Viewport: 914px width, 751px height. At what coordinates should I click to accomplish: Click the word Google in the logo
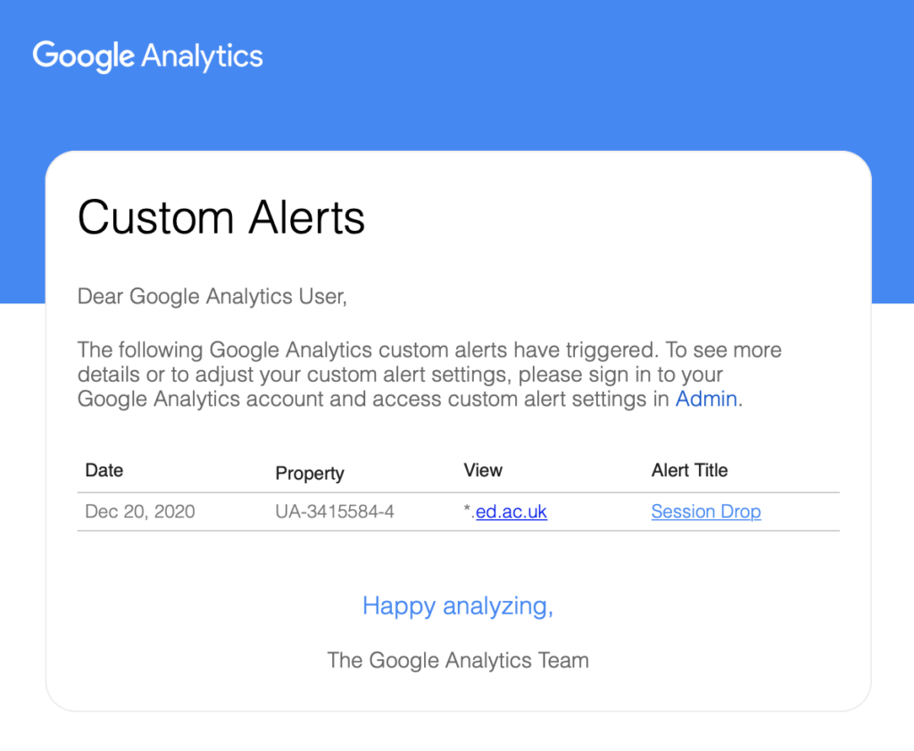tap(84, 56)
